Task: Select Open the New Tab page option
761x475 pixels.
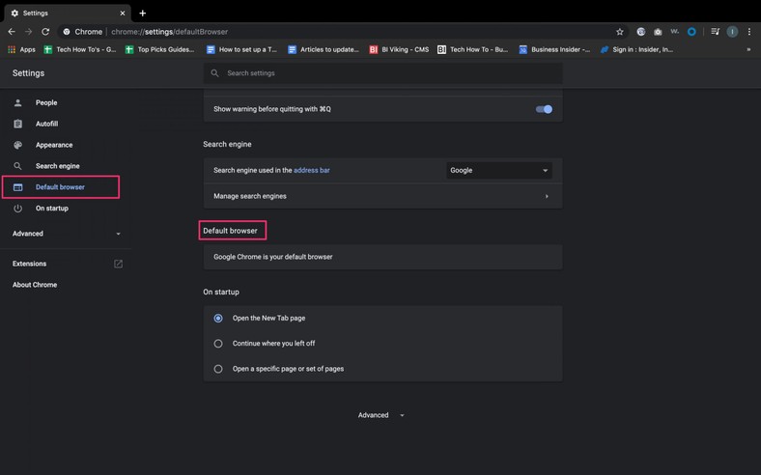Action: tap(218, 318)
